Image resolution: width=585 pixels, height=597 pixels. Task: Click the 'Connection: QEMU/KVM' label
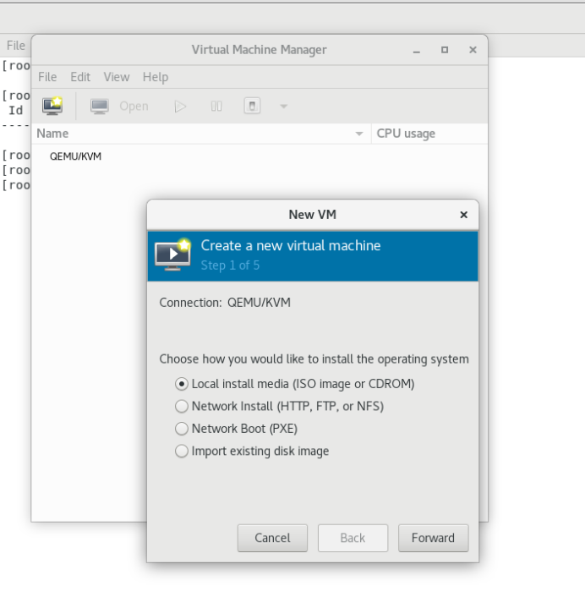(225, 303)
